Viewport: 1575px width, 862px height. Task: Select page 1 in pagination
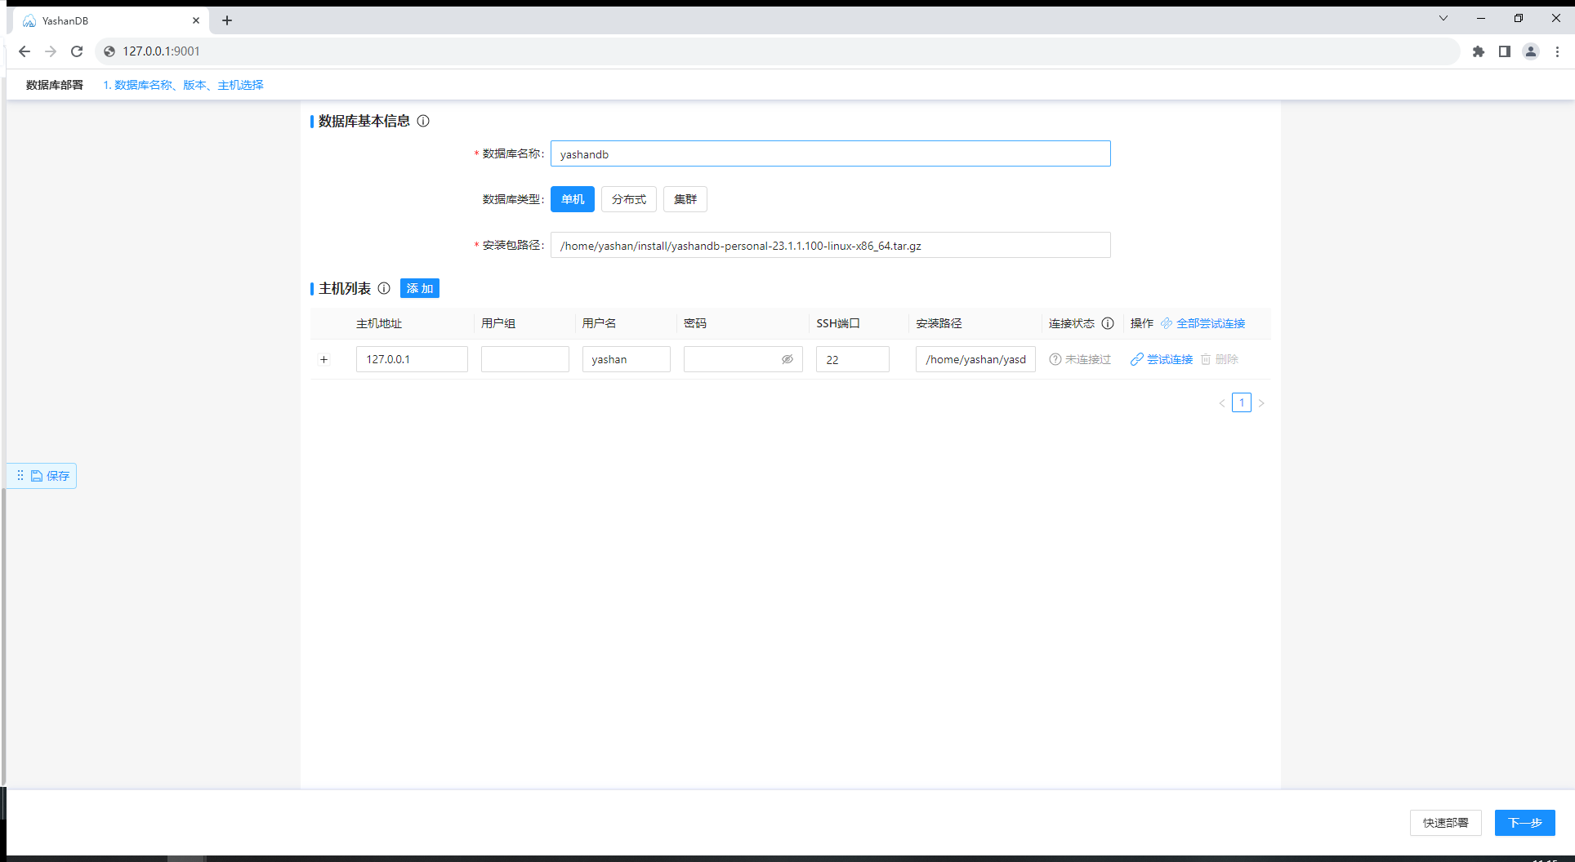(x=1242, y=402)
